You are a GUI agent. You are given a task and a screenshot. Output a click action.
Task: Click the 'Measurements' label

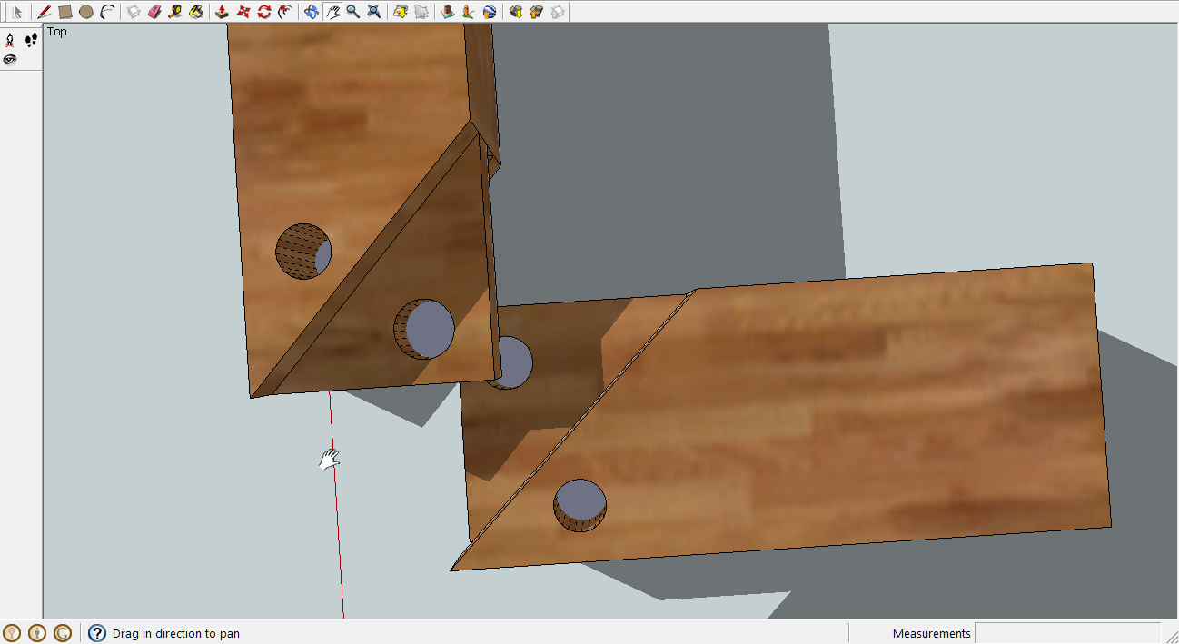point(932,633)
